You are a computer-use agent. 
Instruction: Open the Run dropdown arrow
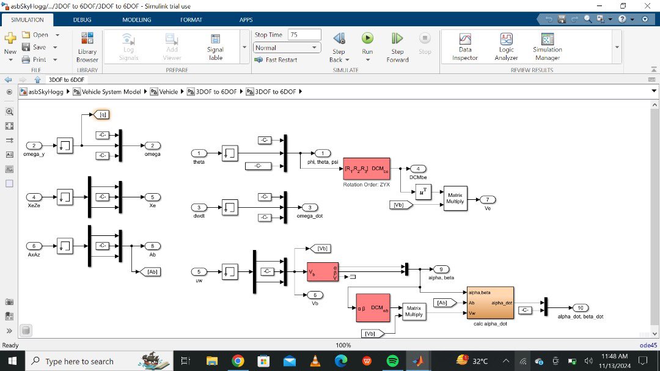[x=367, y=60]
